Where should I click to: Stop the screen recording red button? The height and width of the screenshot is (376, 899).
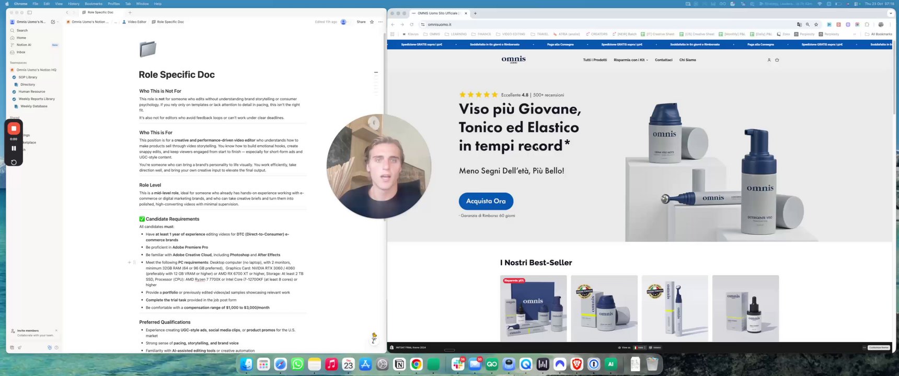point(14,128)
